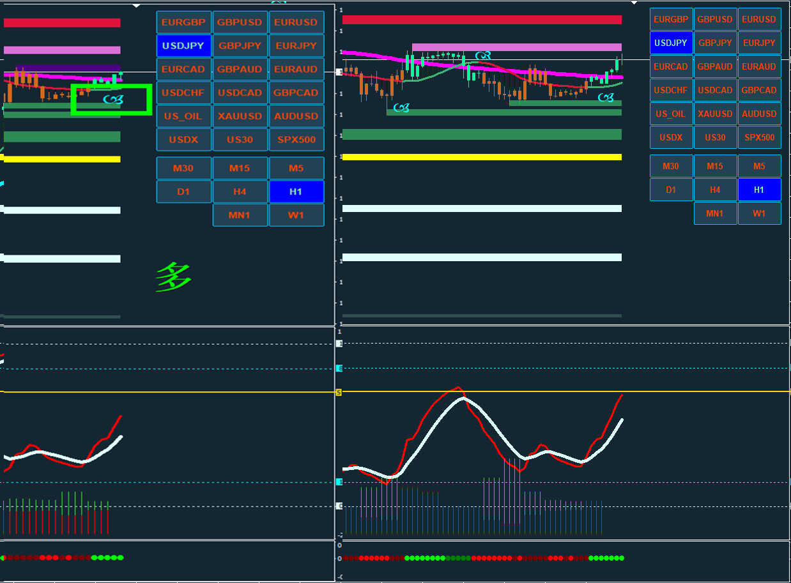Choose XAUUSD gold in the right chart

click(x=715, y=114)
